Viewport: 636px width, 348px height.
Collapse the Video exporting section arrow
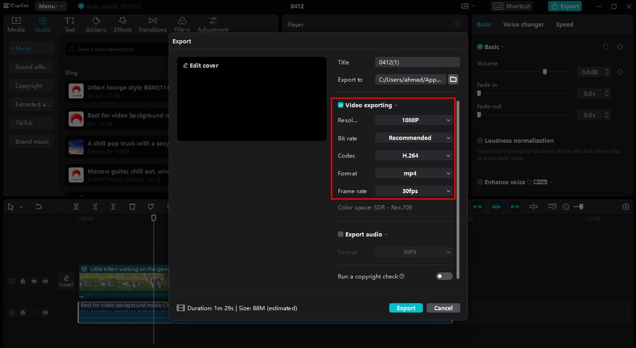[396, 106]
